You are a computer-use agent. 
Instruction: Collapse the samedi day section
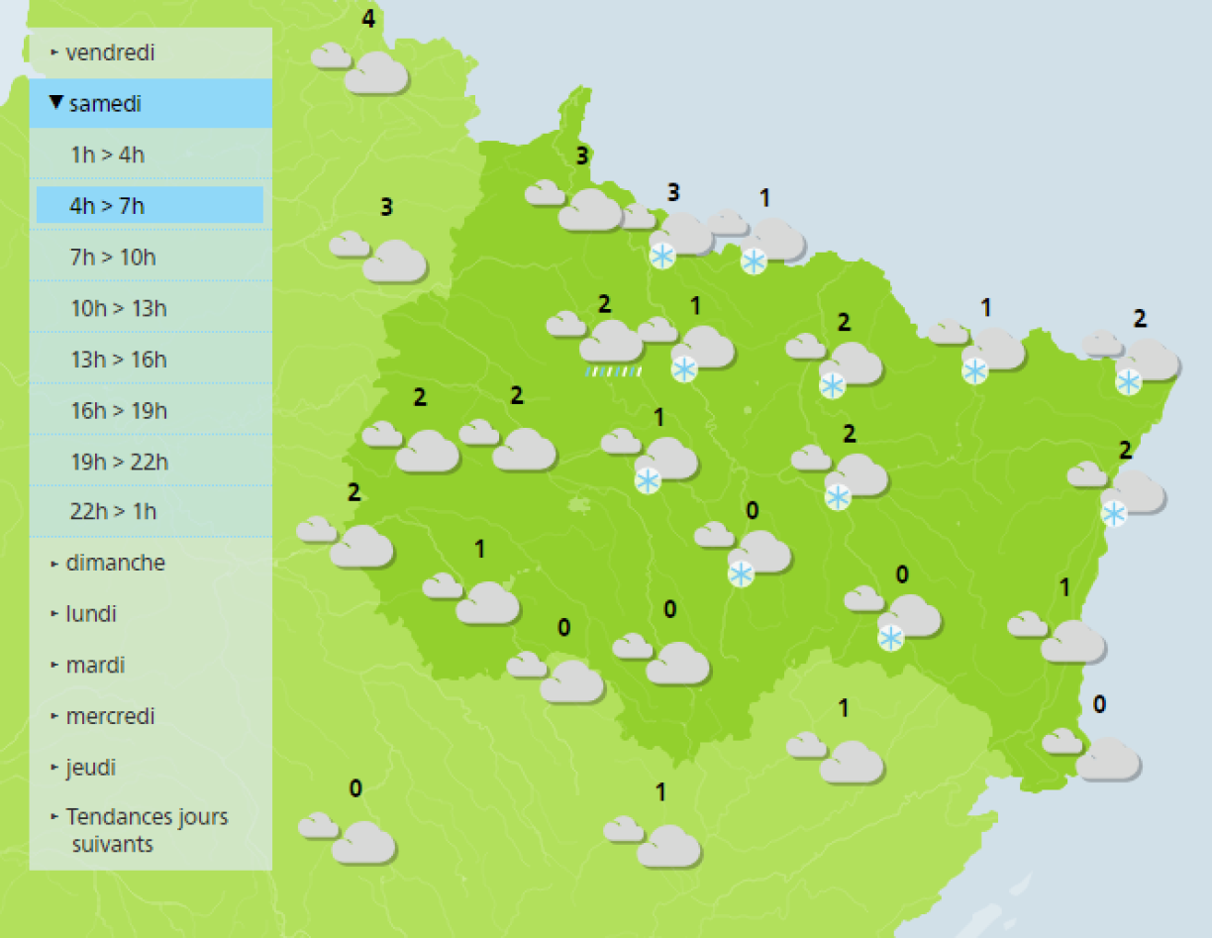coord(105,104)
